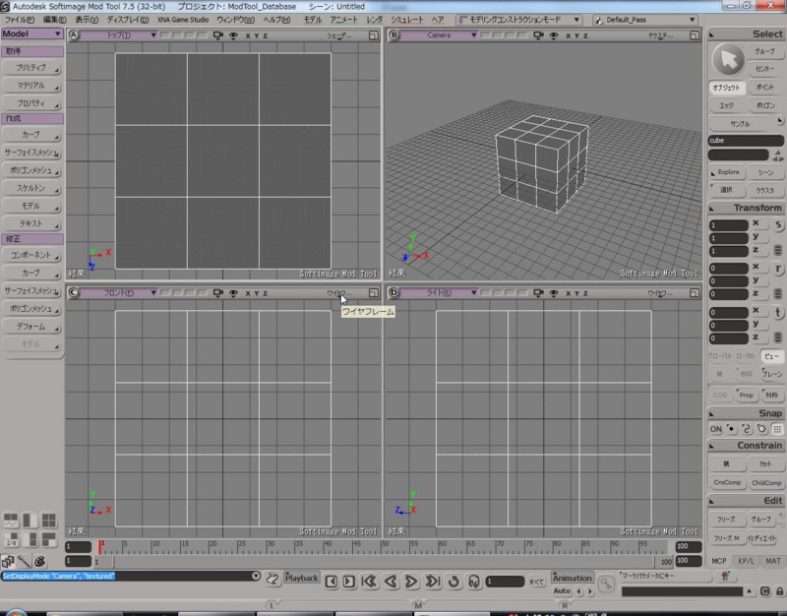Toggle Snap ON button
The image size is (787, 616).
pyautogui.click(x=715, y=429)
